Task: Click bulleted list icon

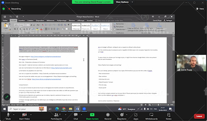Action: (x=46, y=25)
